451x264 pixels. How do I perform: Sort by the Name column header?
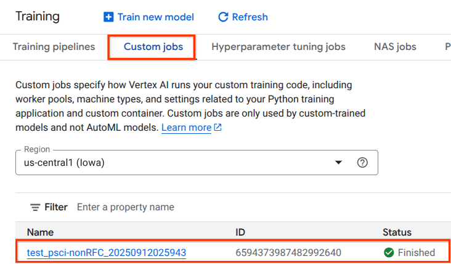(40, 233)
